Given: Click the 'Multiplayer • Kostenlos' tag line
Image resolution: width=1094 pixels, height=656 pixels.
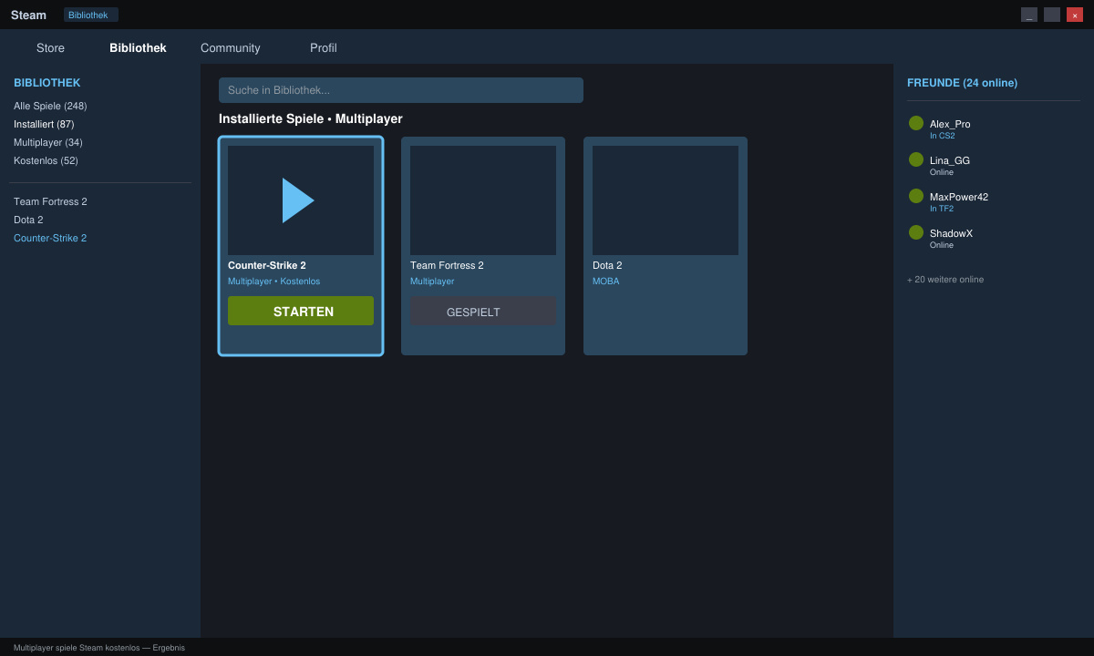Looking at the screenshot, I should point(273,281).
